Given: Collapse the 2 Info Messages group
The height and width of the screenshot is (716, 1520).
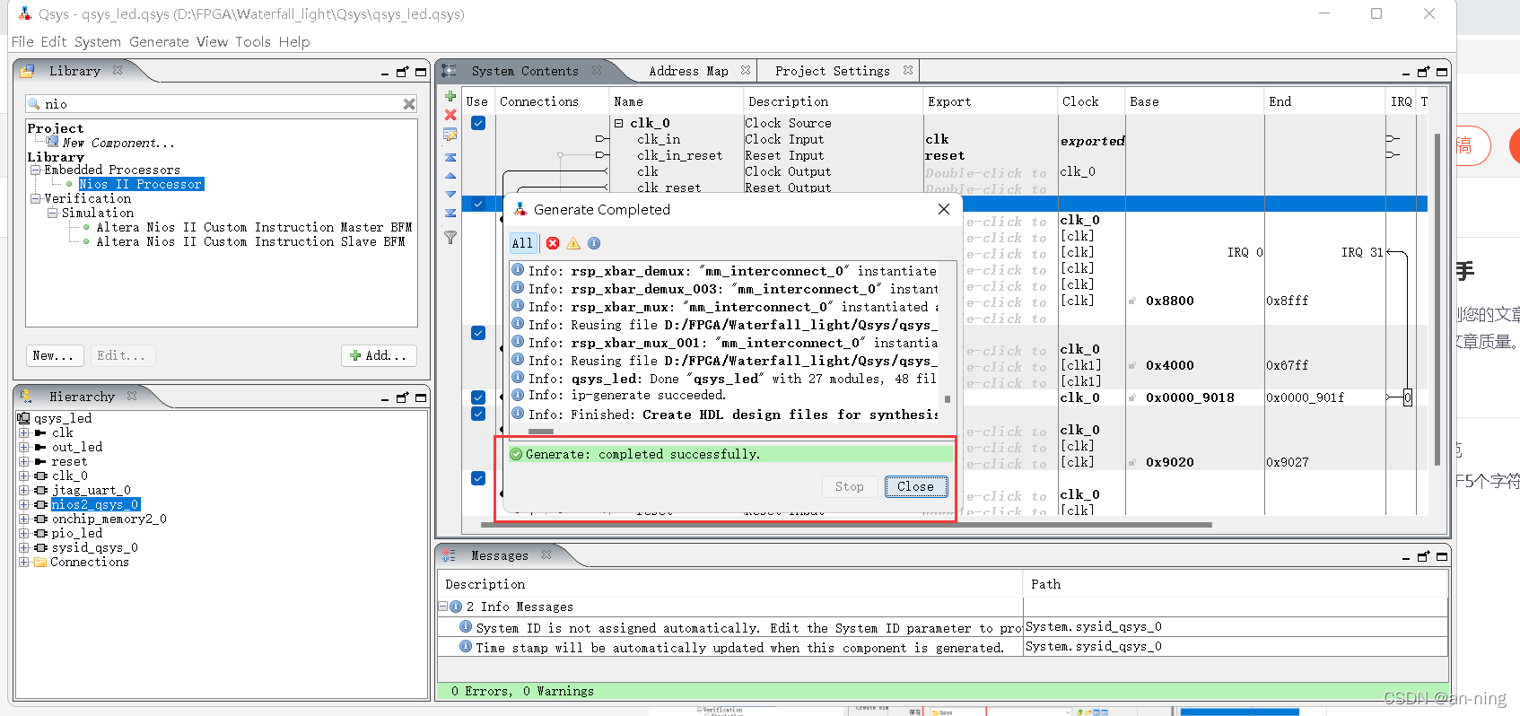Looking at the screenshot, I should (443, 607).
